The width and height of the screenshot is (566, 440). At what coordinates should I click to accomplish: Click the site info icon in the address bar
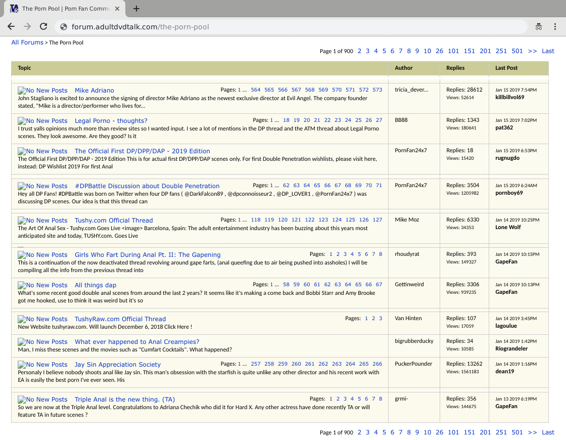point(64,27)
